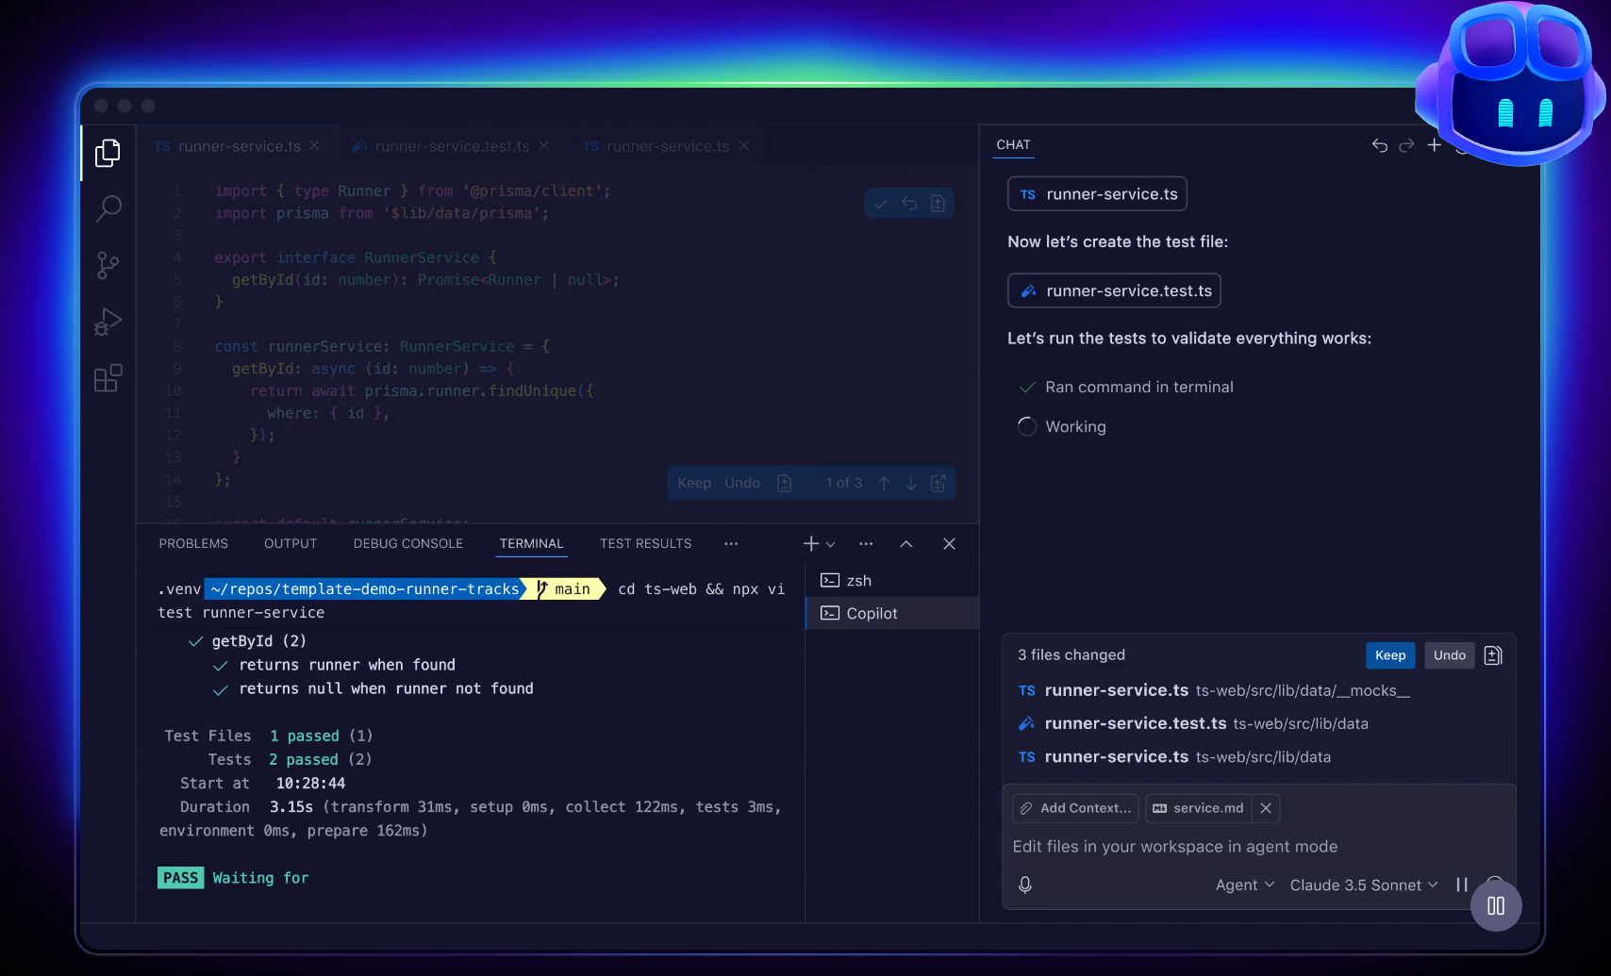Viewport: 1611px width, 976px height.
Task: Open Source Control view icon
Action: 108,265
